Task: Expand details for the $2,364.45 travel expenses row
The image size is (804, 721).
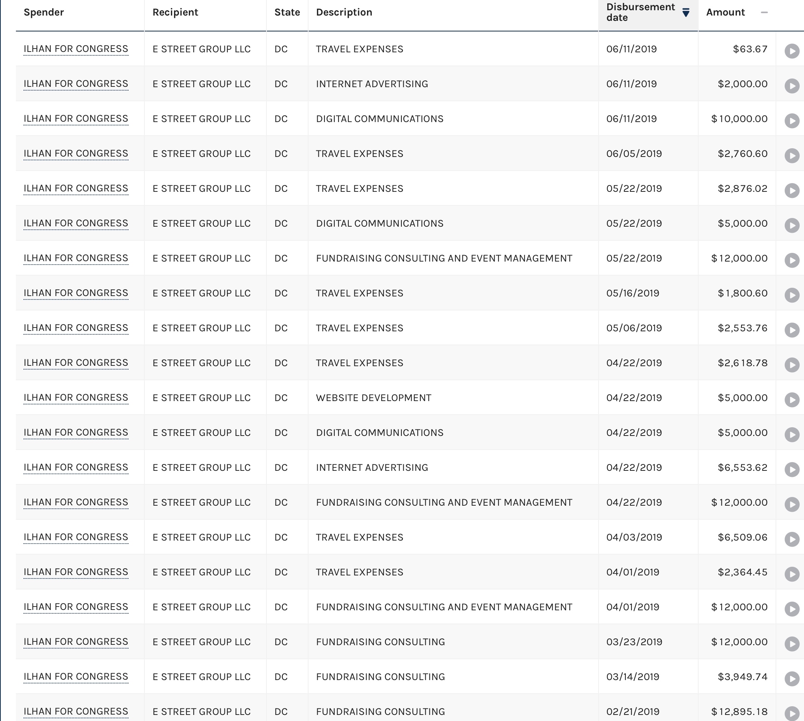Action: [792, 574]
